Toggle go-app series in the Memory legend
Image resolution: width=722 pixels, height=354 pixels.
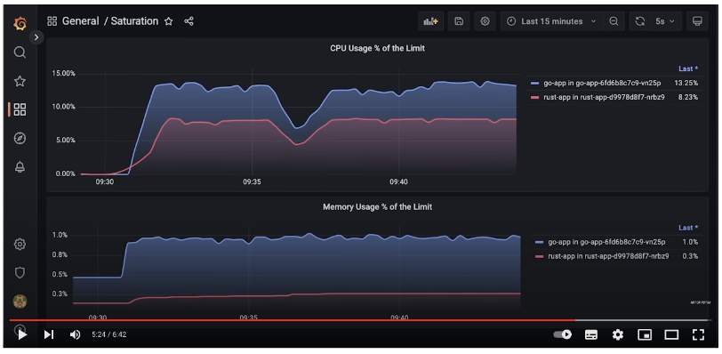pos(606,242)
